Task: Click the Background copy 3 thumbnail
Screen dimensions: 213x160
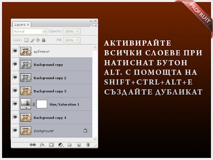Action: pos(26,91)
